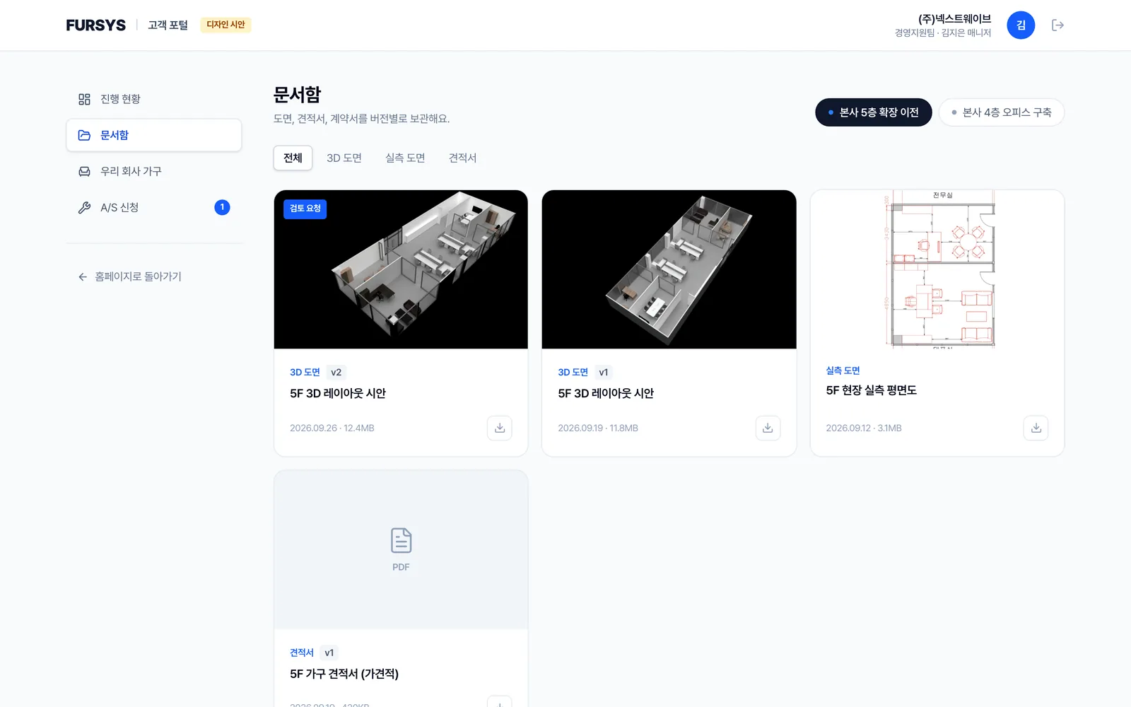Viewport: 1131px width, 707px height.
Task: Open 진행 현황 in the sidebar
Action: pyautogui.click(x=154, y=99)
